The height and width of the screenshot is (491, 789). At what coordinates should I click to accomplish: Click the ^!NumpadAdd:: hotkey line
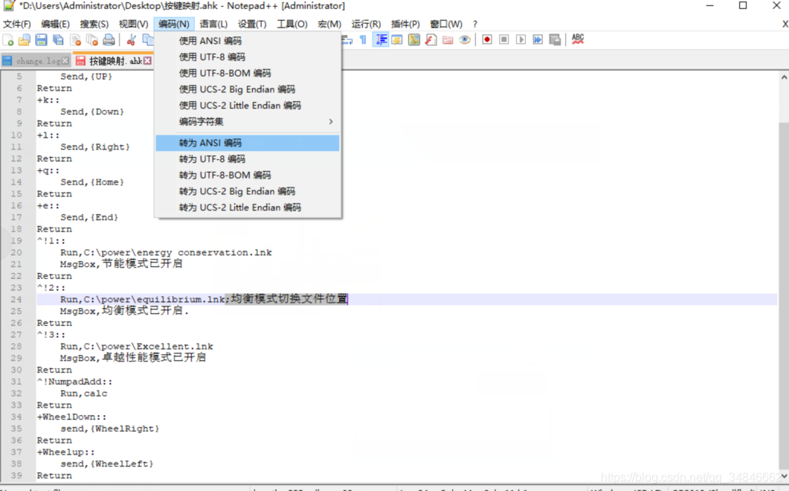pos(74,382)
